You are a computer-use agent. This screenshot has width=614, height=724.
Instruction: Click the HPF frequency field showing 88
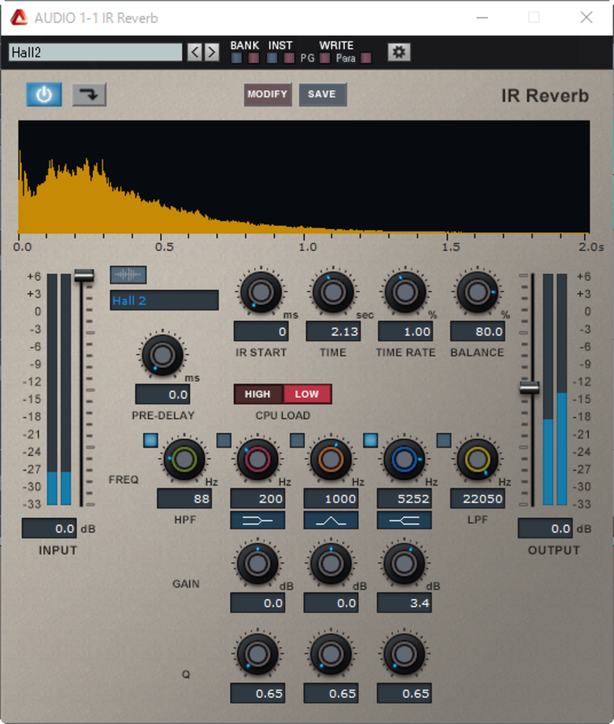[x=184, y=499]
